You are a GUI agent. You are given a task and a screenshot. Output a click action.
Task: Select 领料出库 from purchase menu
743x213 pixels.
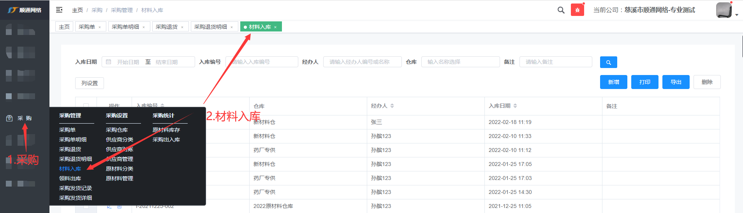tap(70, 178)
